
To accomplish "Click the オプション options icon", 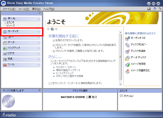I will (x=121, y=96).
